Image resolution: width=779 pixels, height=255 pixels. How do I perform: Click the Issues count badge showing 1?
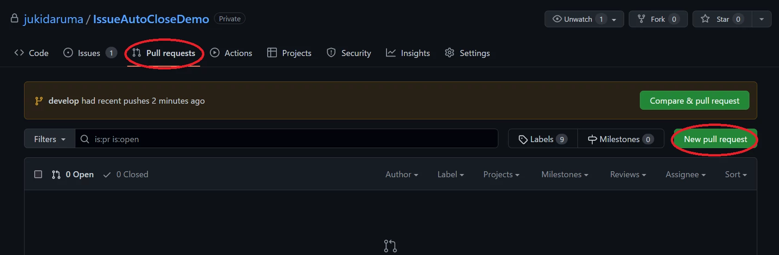click(x=111, y=53)
